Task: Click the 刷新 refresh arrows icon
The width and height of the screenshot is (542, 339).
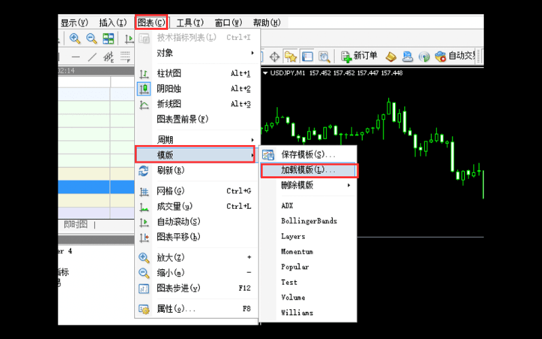Action: pyautogui.click(x=144, y=171)
